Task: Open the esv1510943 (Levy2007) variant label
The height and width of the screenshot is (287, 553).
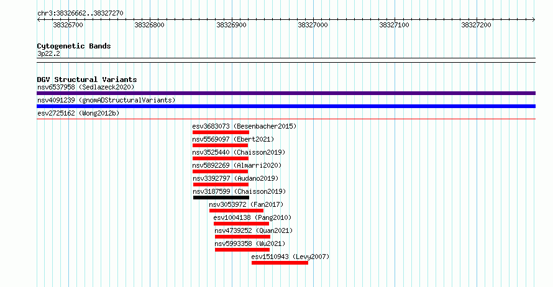Action: click(x=290, y=257)
